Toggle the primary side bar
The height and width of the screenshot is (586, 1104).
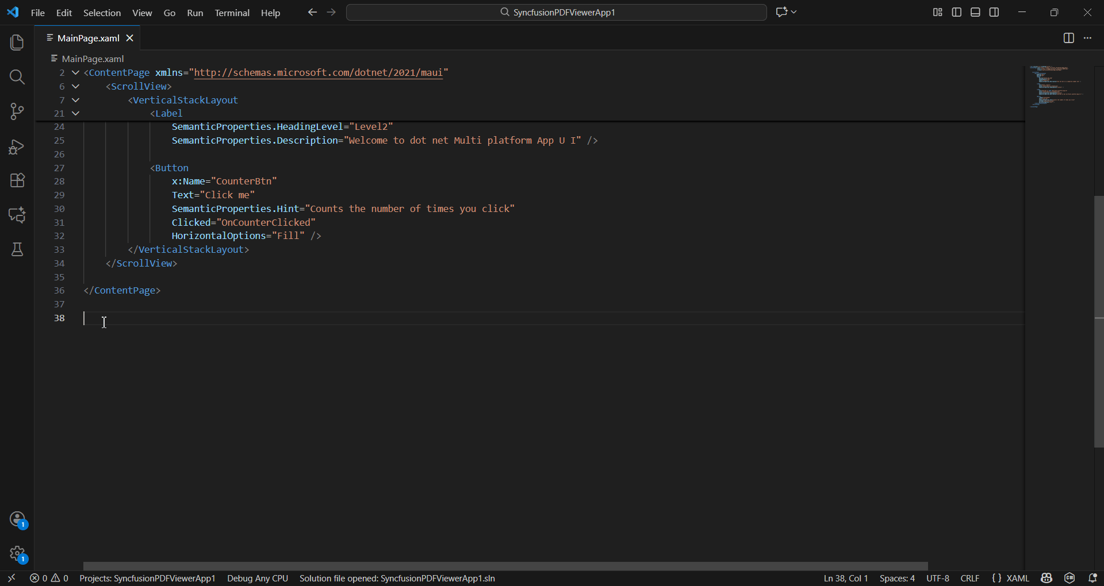click(x=957, y=12)
